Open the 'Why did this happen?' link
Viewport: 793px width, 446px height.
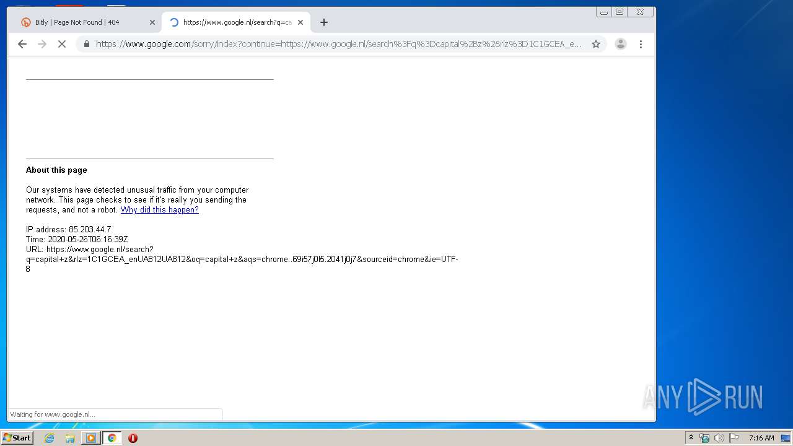160,210
